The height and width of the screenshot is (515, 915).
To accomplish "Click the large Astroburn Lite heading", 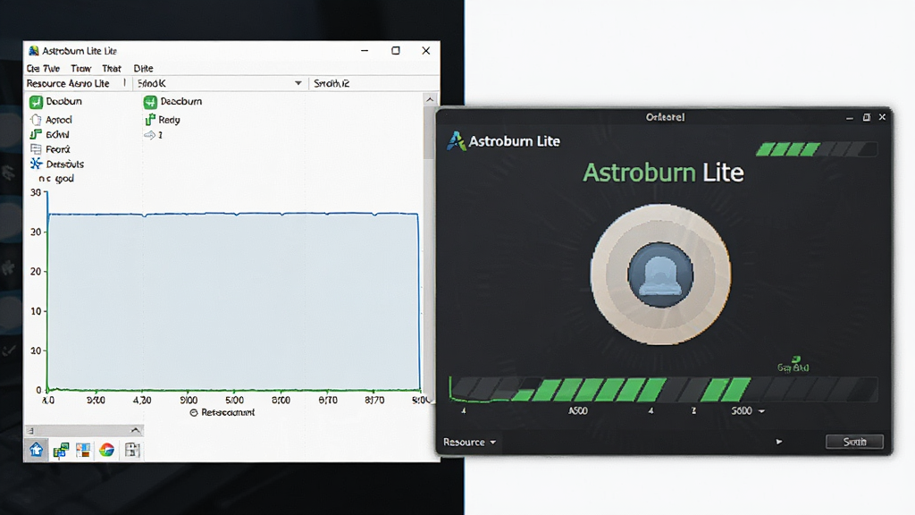I will [x=664, y=173].
